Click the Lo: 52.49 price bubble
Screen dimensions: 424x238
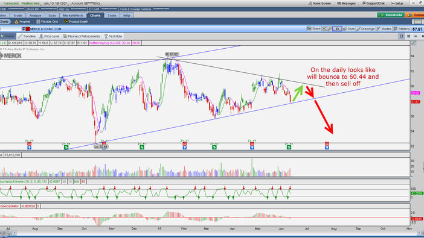[101, 147]
